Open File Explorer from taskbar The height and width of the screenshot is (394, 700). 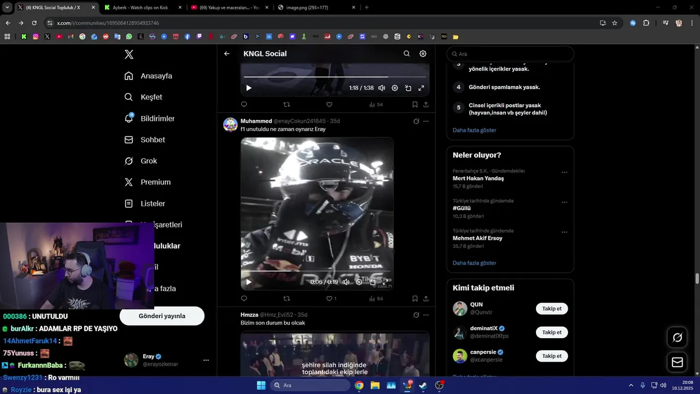(375, 385)
